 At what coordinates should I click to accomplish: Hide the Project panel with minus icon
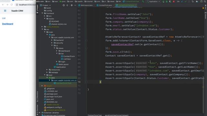tap(75, 5)
